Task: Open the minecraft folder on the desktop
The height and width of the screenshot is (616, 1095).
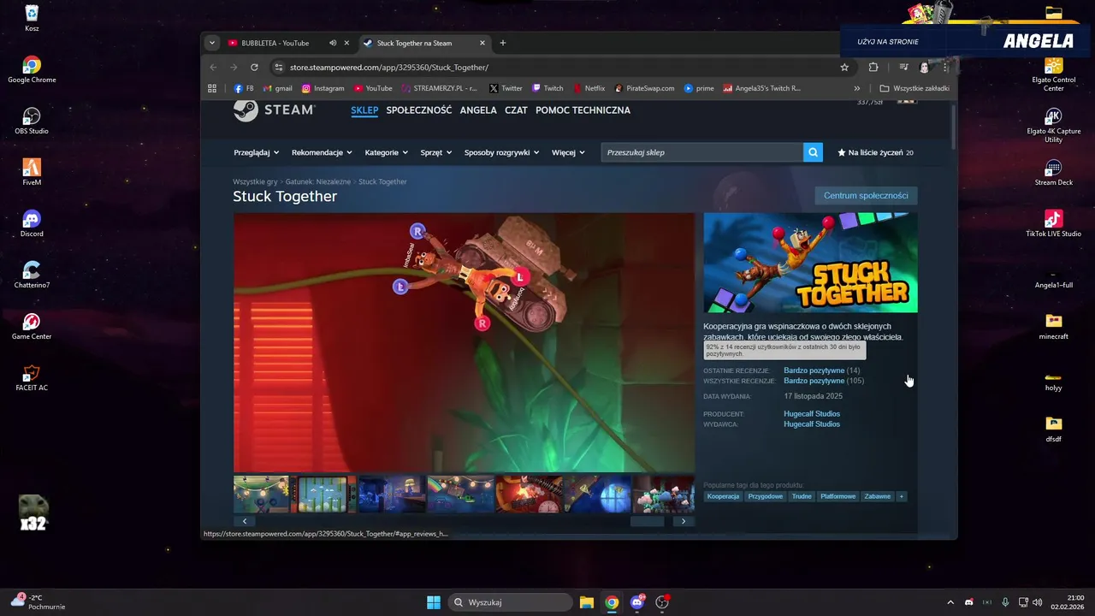Action: pos(1054,326)
